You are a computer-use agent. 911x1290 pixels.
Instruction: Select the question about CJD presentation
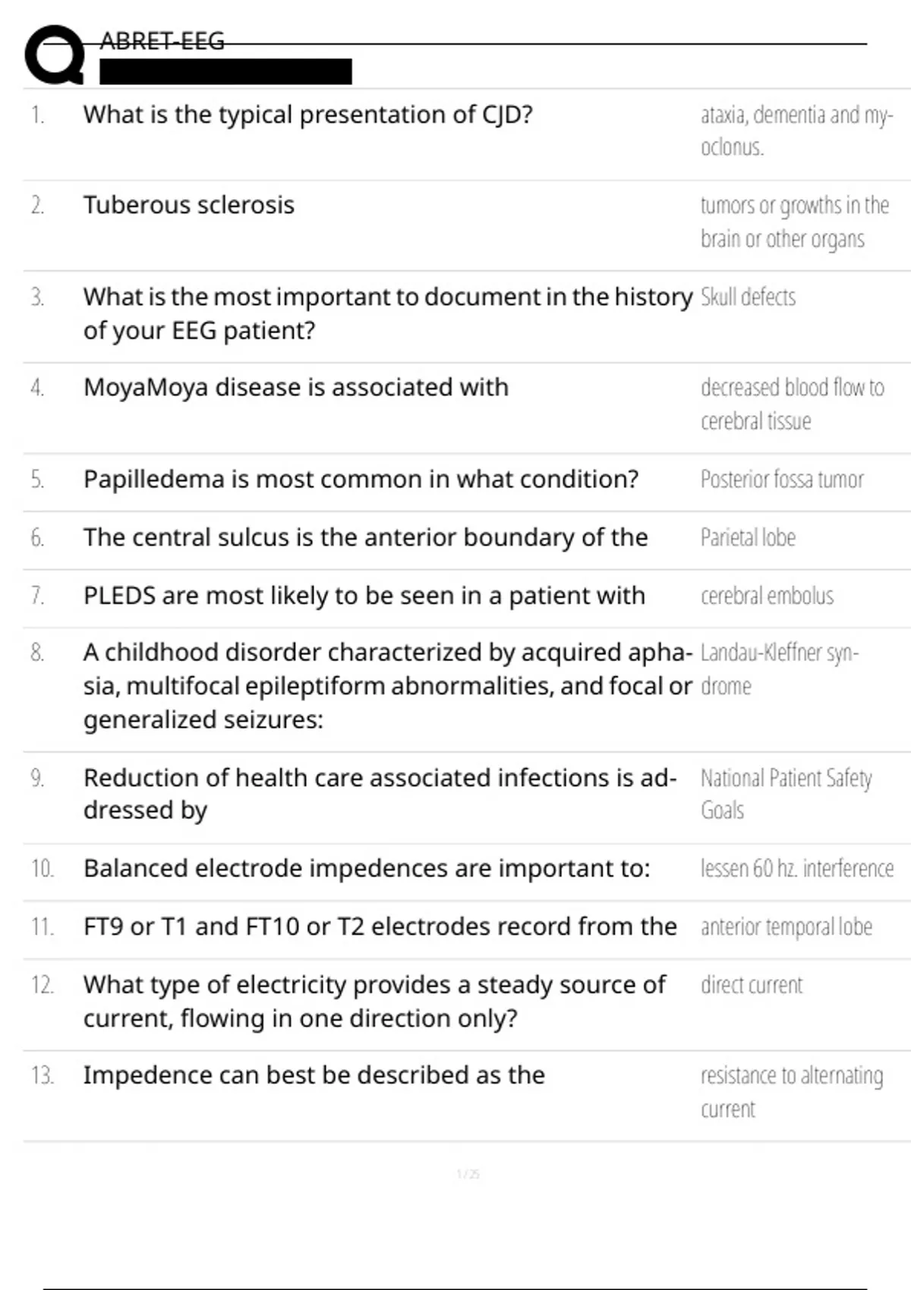tap(308, 115)
